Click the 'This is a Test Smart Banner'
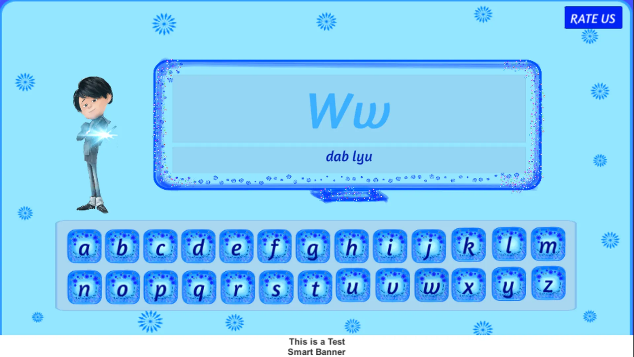This screenshot has width=634, height=357. pos(317,346)
